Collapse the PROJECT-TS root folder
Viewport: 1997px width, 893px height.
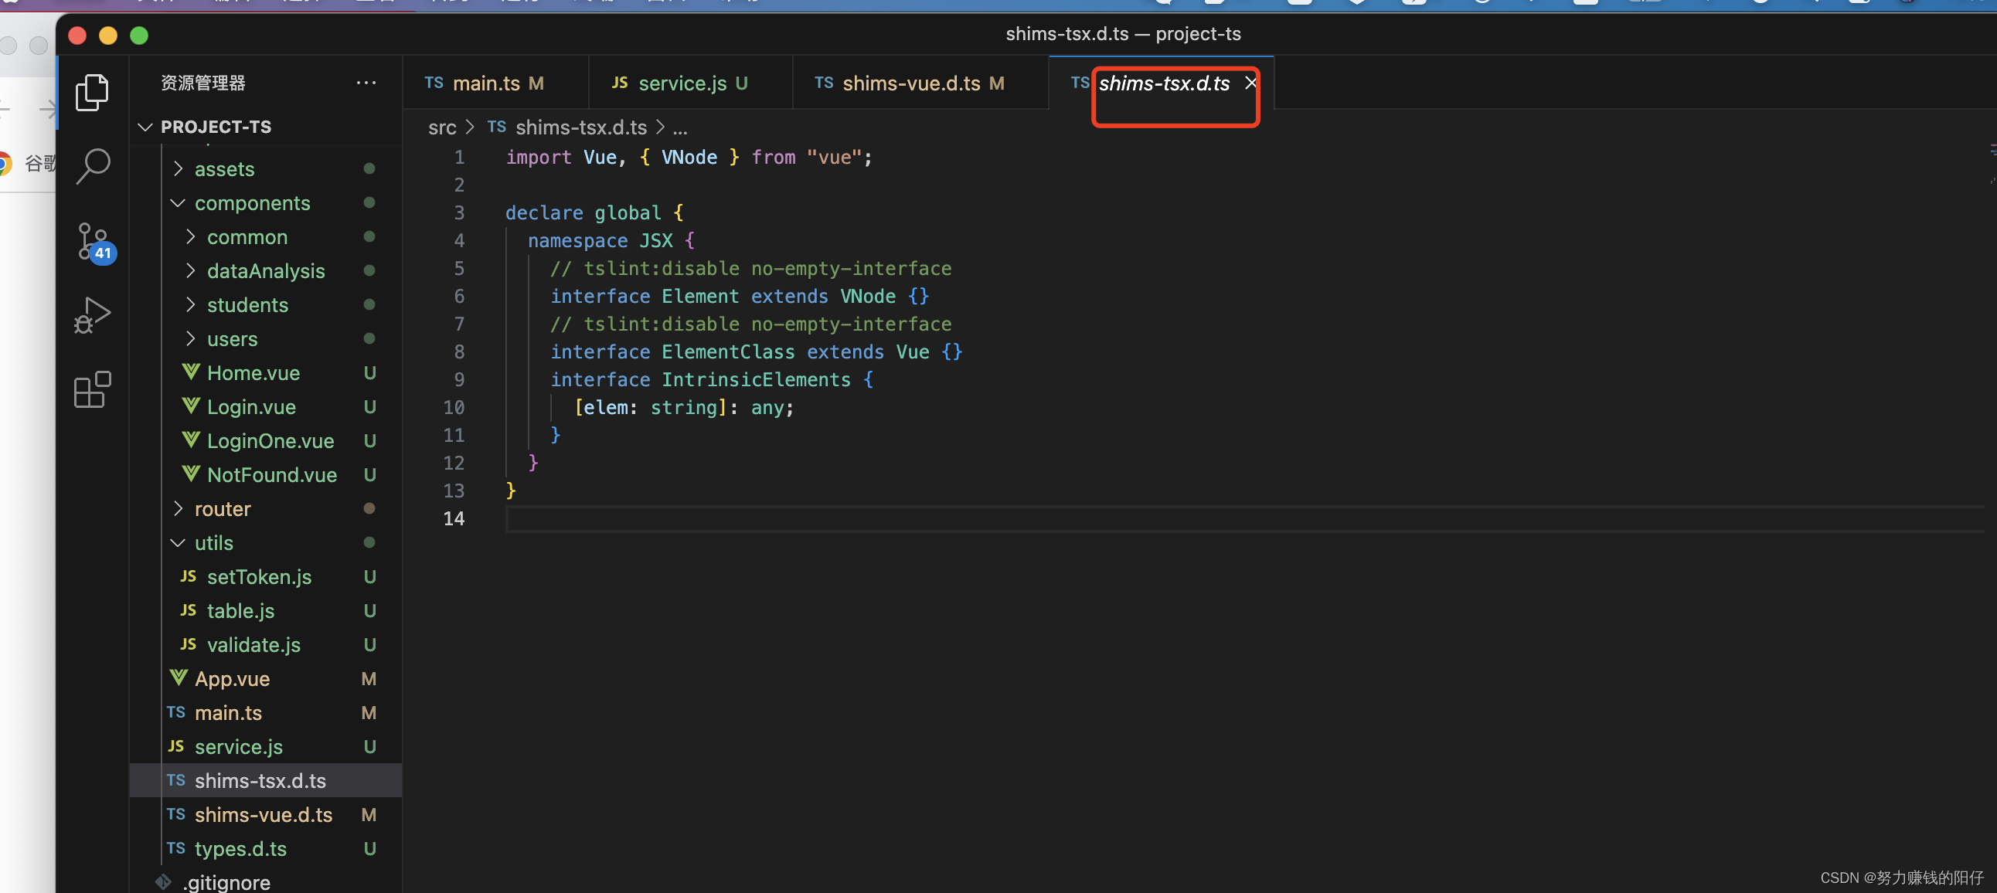tap(145, 127)
